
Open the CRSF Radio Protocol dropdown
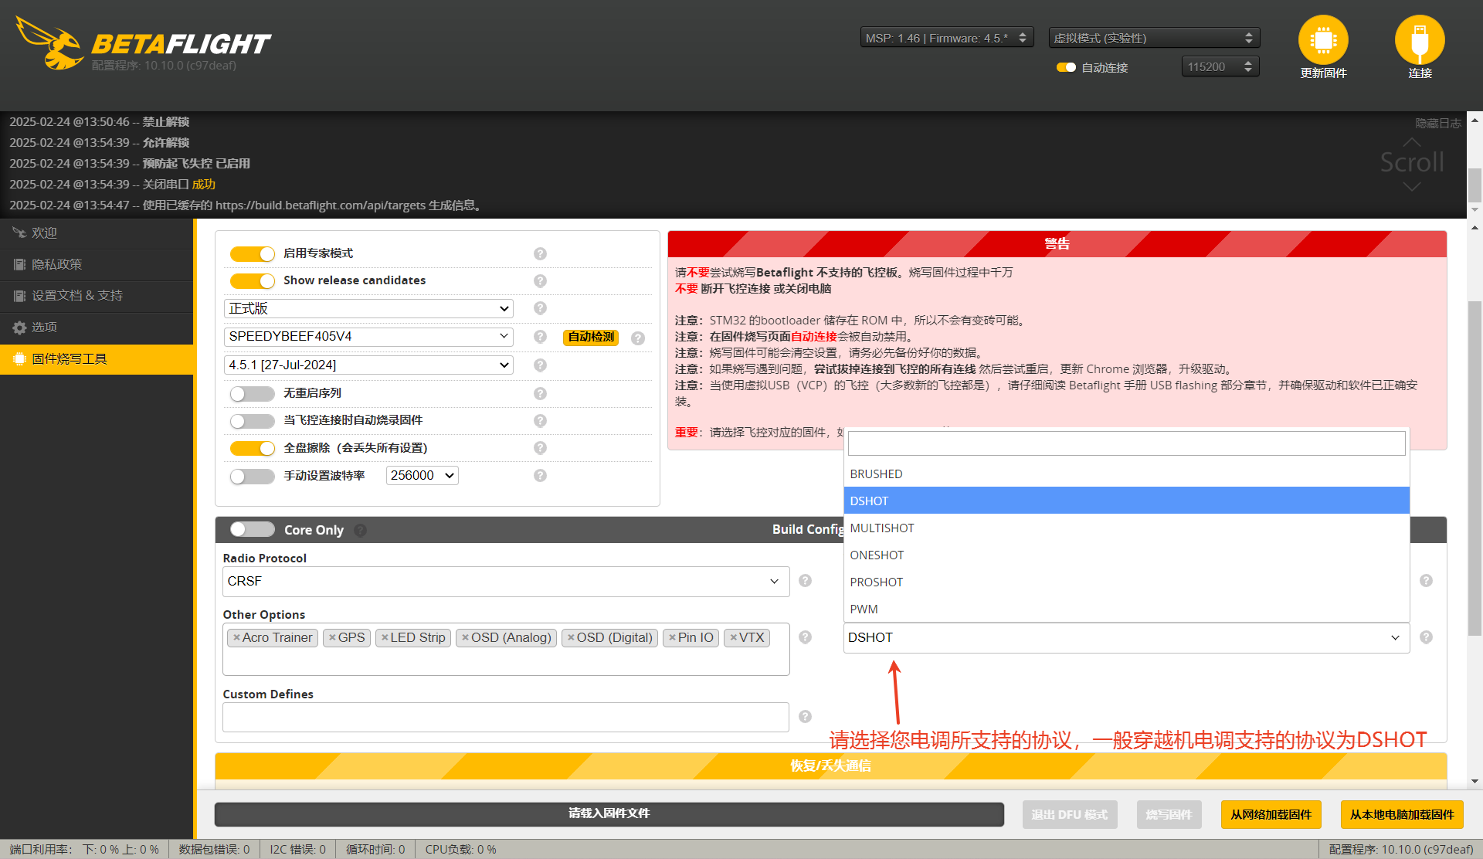(x=506, y=581)
